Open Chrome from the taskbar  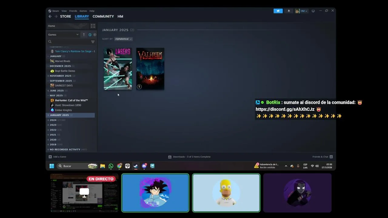coord(119,166)
